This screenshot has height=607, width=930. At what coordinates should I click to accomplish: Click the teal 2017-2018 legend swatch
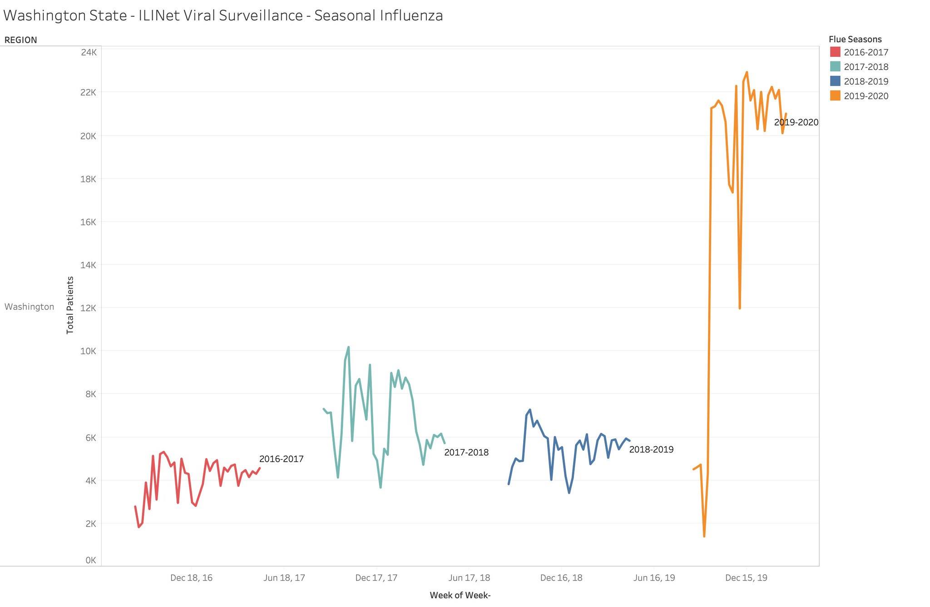point(835,66)
